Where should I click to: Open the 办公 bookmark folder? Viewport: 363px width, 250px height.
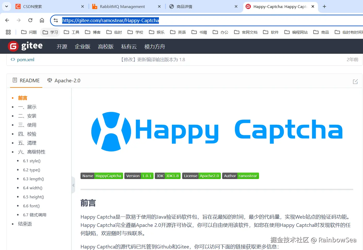point(221,32)
